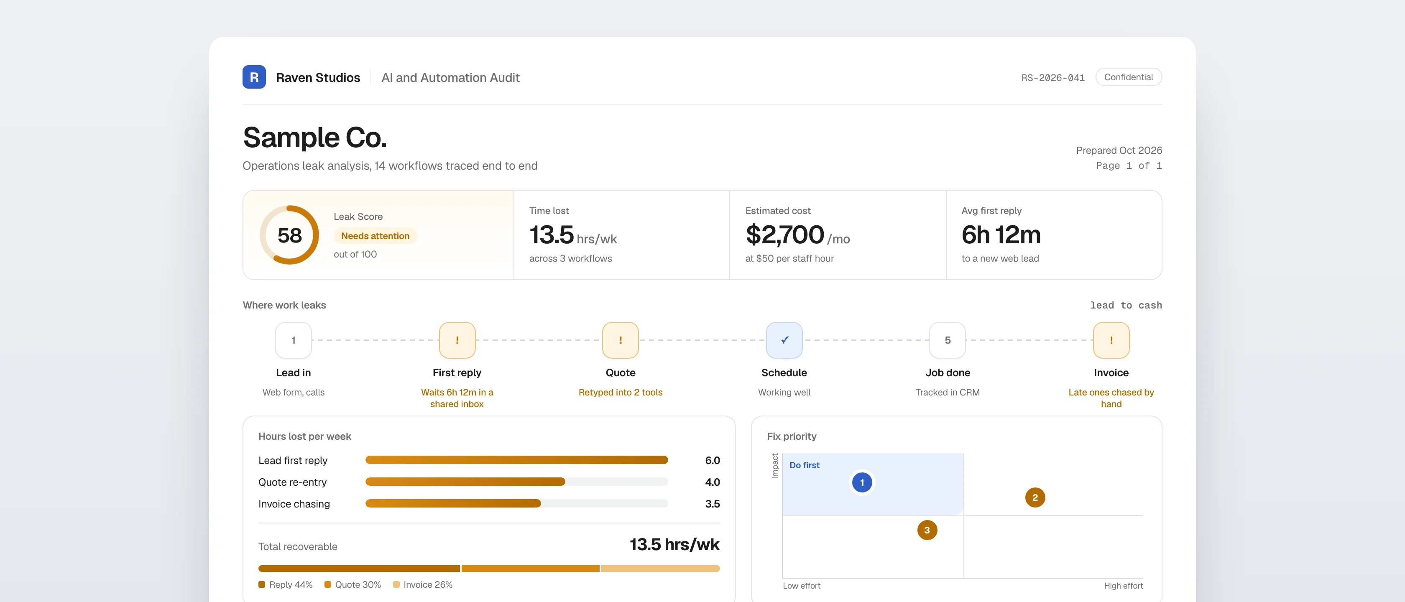1405x602 pixels.
Task: Click the to a new web lead caption
Action: pos(1000,258)
